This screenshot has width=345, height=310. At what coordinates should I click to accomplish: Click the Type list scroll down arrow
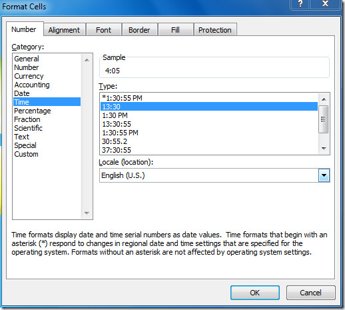tap(324, 148)
